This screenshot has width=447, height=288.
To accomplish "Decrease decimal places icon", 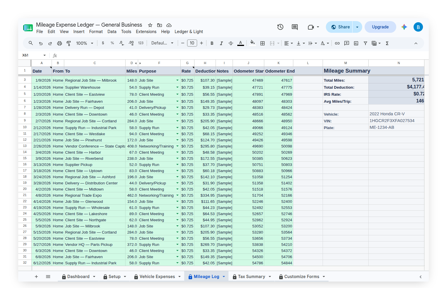I will tap(122, 43).
